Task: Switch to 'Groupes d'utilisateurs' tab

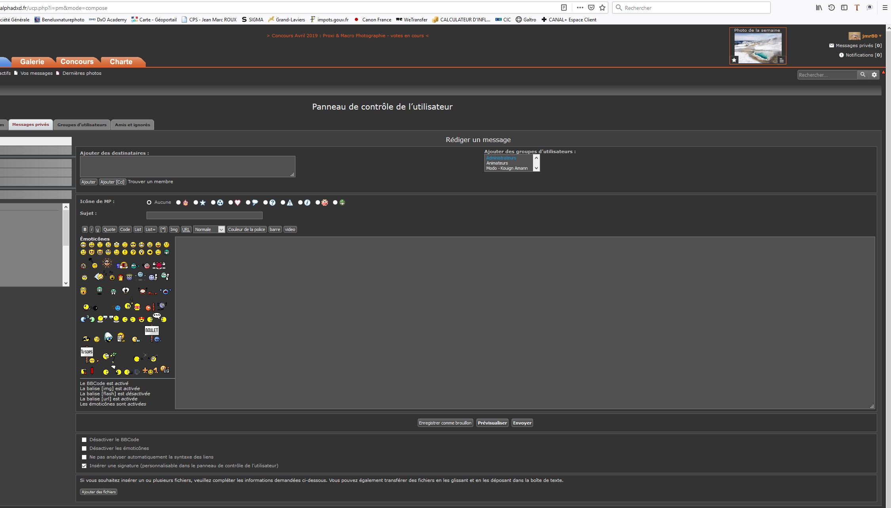Action: pyautogui.click(x=82, y=125)
